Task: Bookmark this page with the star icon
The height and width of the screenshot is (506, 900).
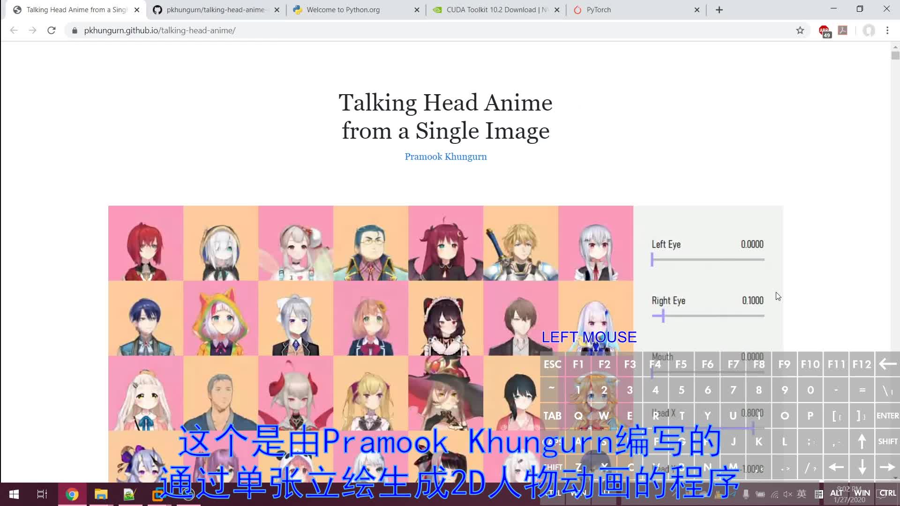Action: point(800,30)
